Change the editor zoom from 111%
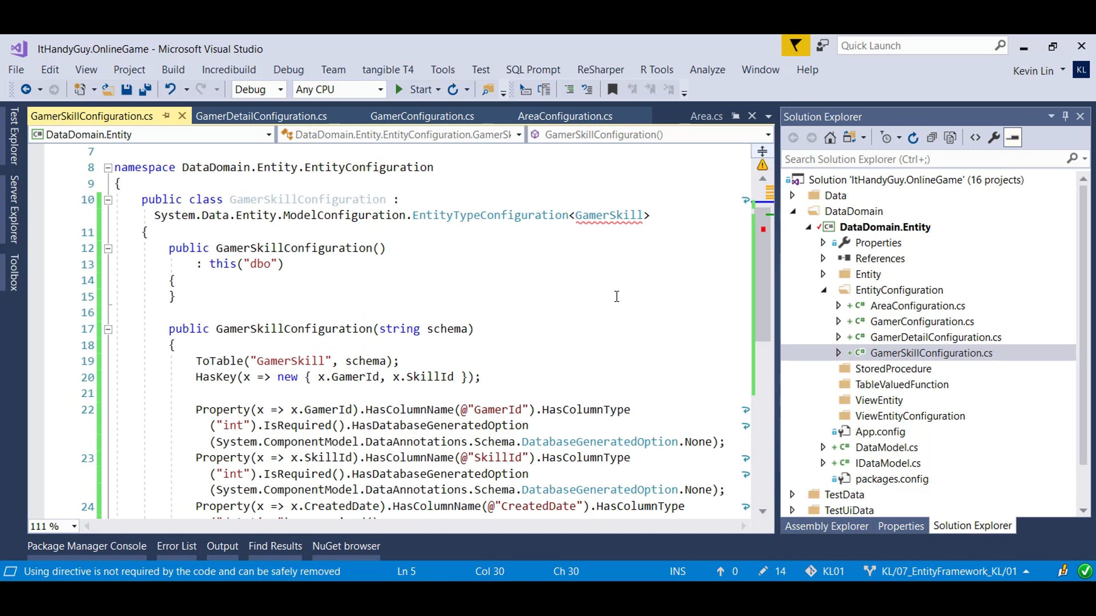 (x=51, y=526)
